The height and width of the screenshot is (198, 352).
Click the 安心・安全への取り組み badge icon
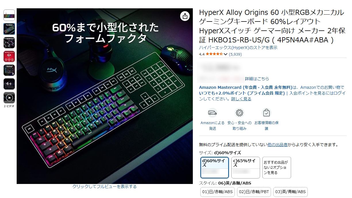pyautogui.click(x=239, y=113)
